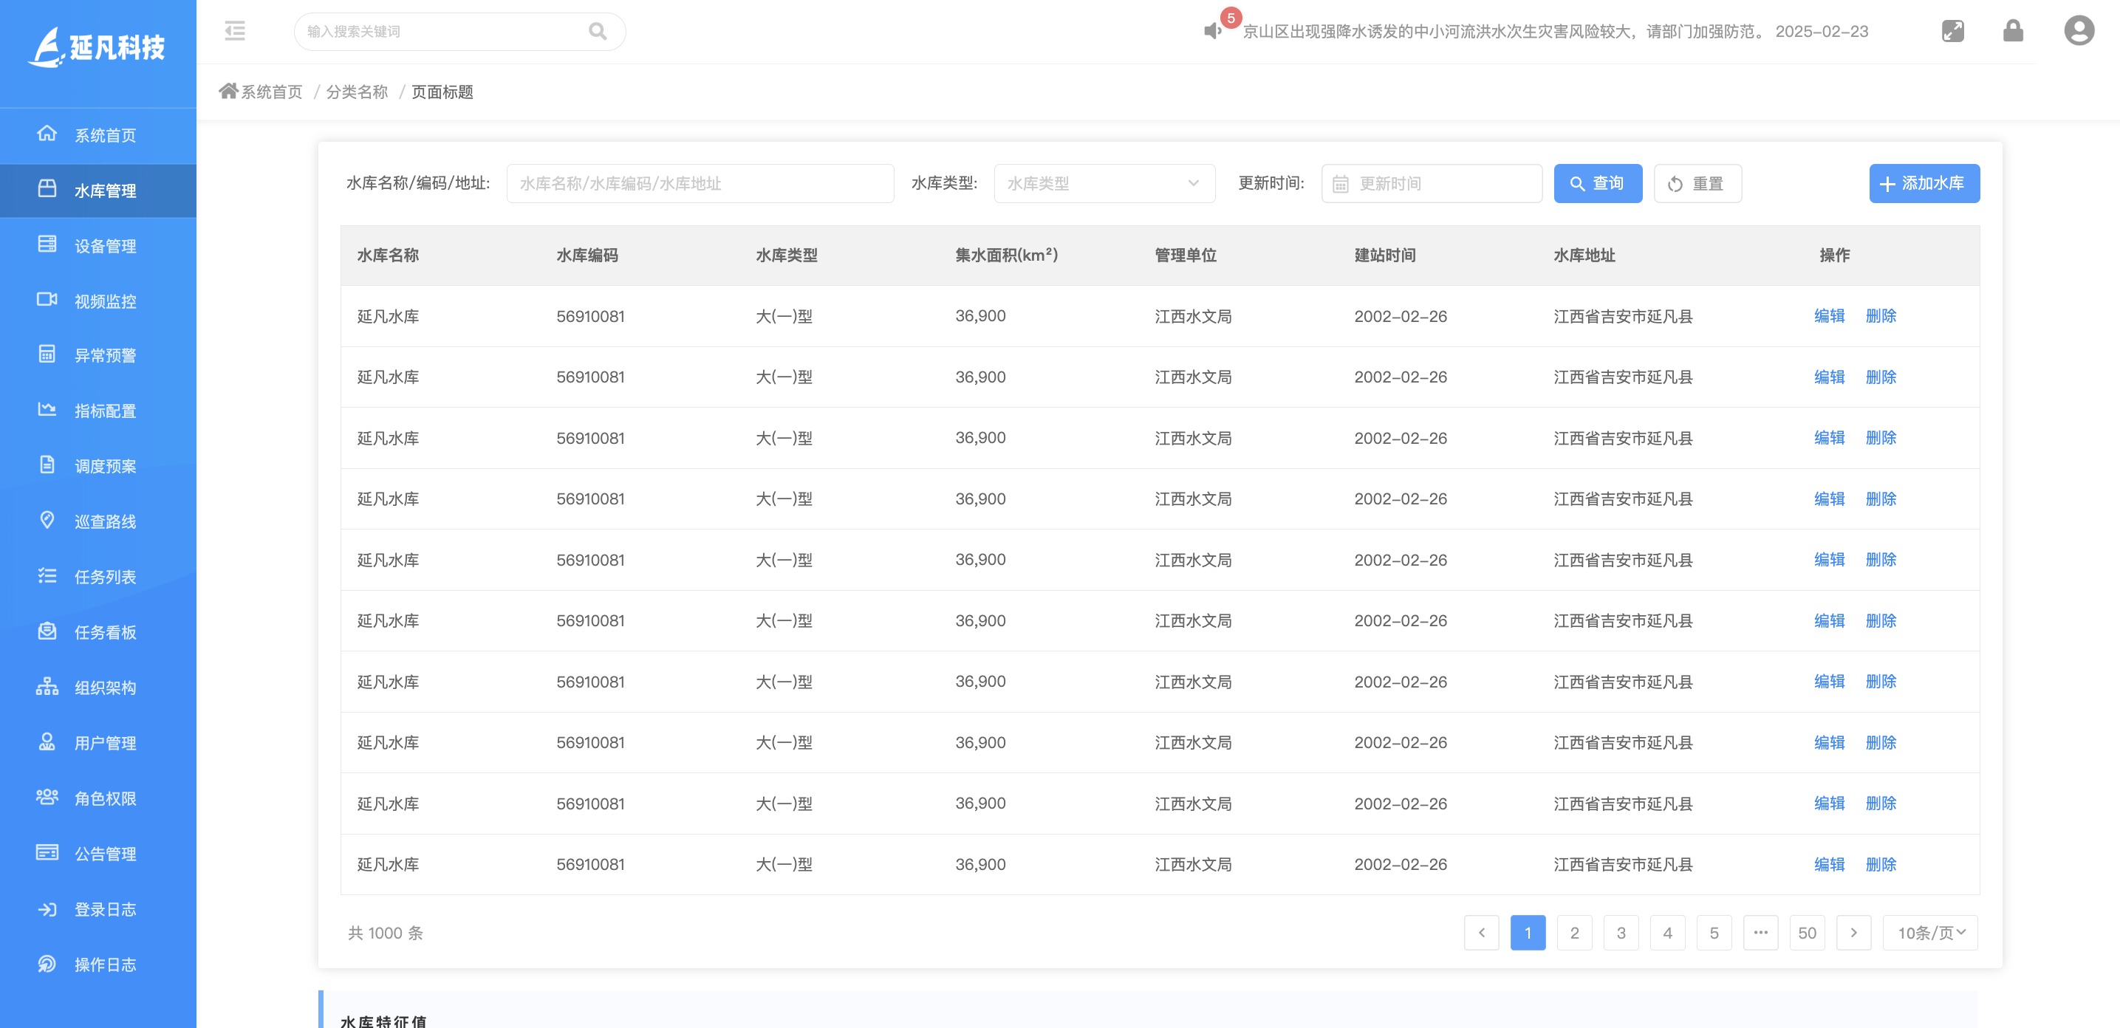Open the 登录日志 login log icon

click(x=47, y=908)
